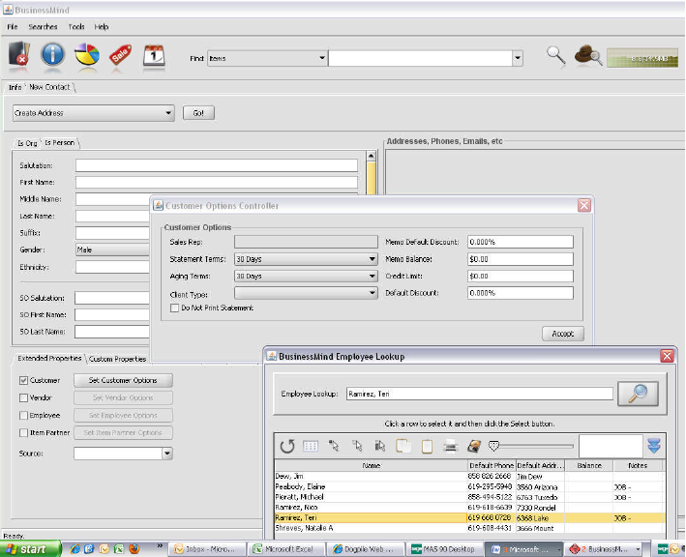The height and width of the screenshot is (557, 686).
Task: Toggle the Customer checkbox
Action: click(23, 380)
